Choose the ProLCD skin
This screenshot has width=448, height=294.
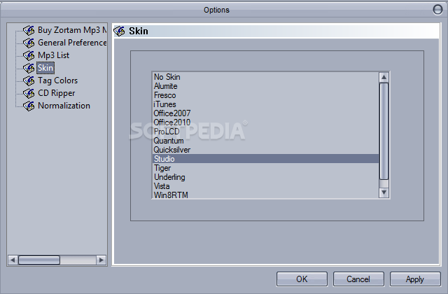(266, 132)
